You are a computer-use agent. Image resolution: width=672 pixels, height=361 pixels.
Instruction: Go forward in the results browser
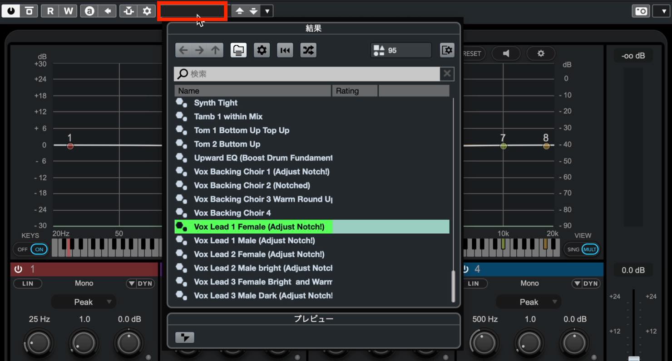pos(199,50)
